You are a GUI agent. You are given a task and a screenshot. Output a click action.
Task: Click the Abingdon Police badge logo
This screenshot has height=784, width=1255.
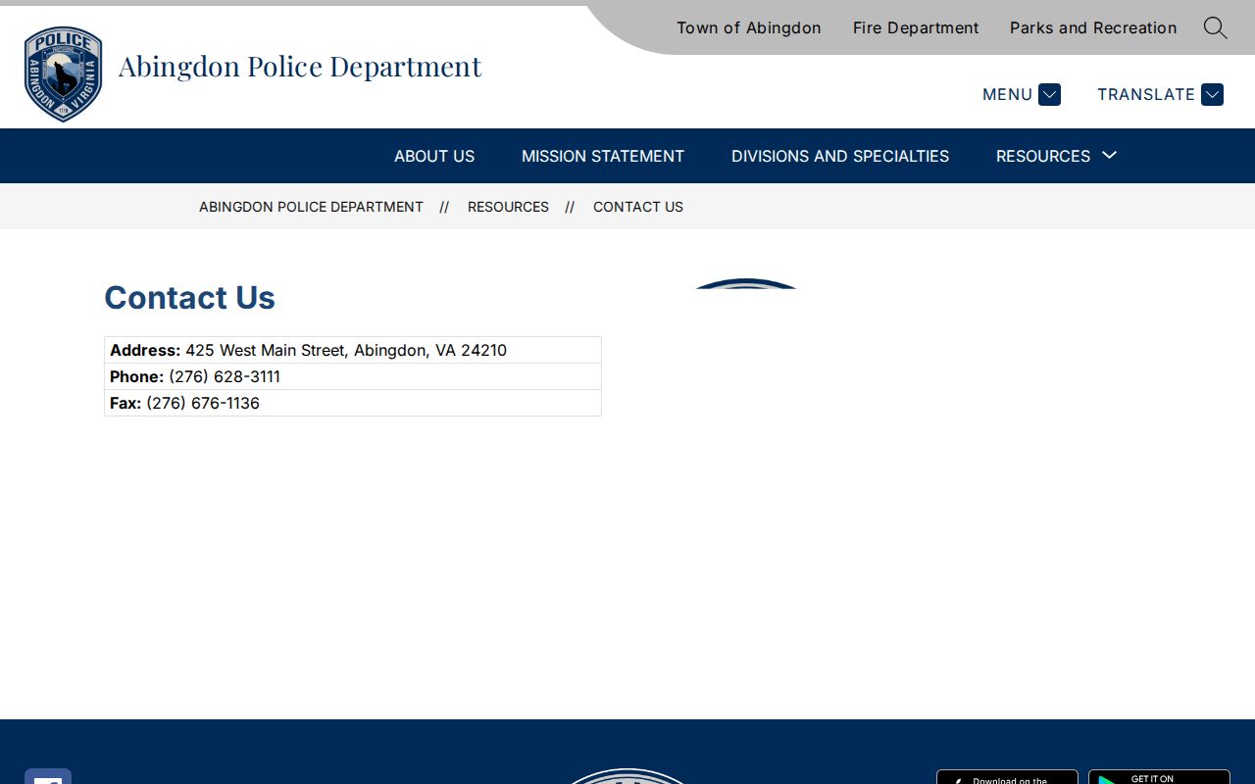[64, 74]
